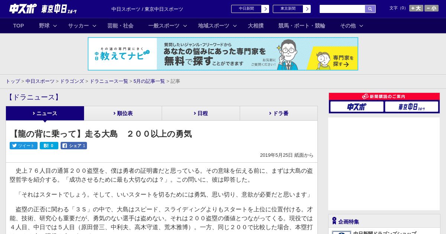
Task: Open the 中日新聞 link button
Action: click(246, 9)
